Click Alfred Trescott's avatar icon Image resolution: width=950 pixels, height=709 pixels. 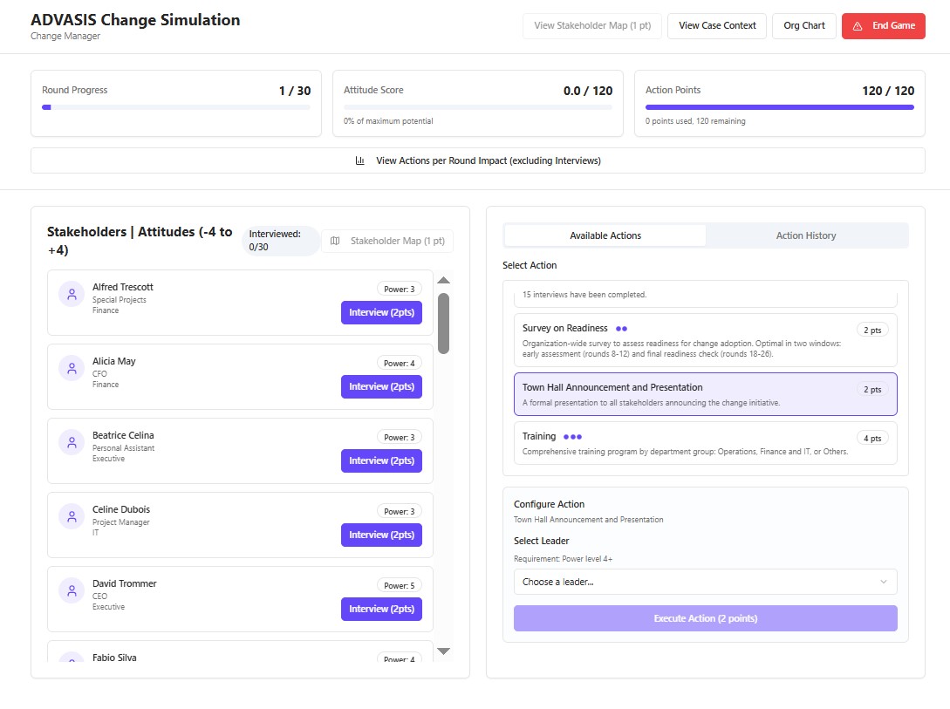click(72, 294)
